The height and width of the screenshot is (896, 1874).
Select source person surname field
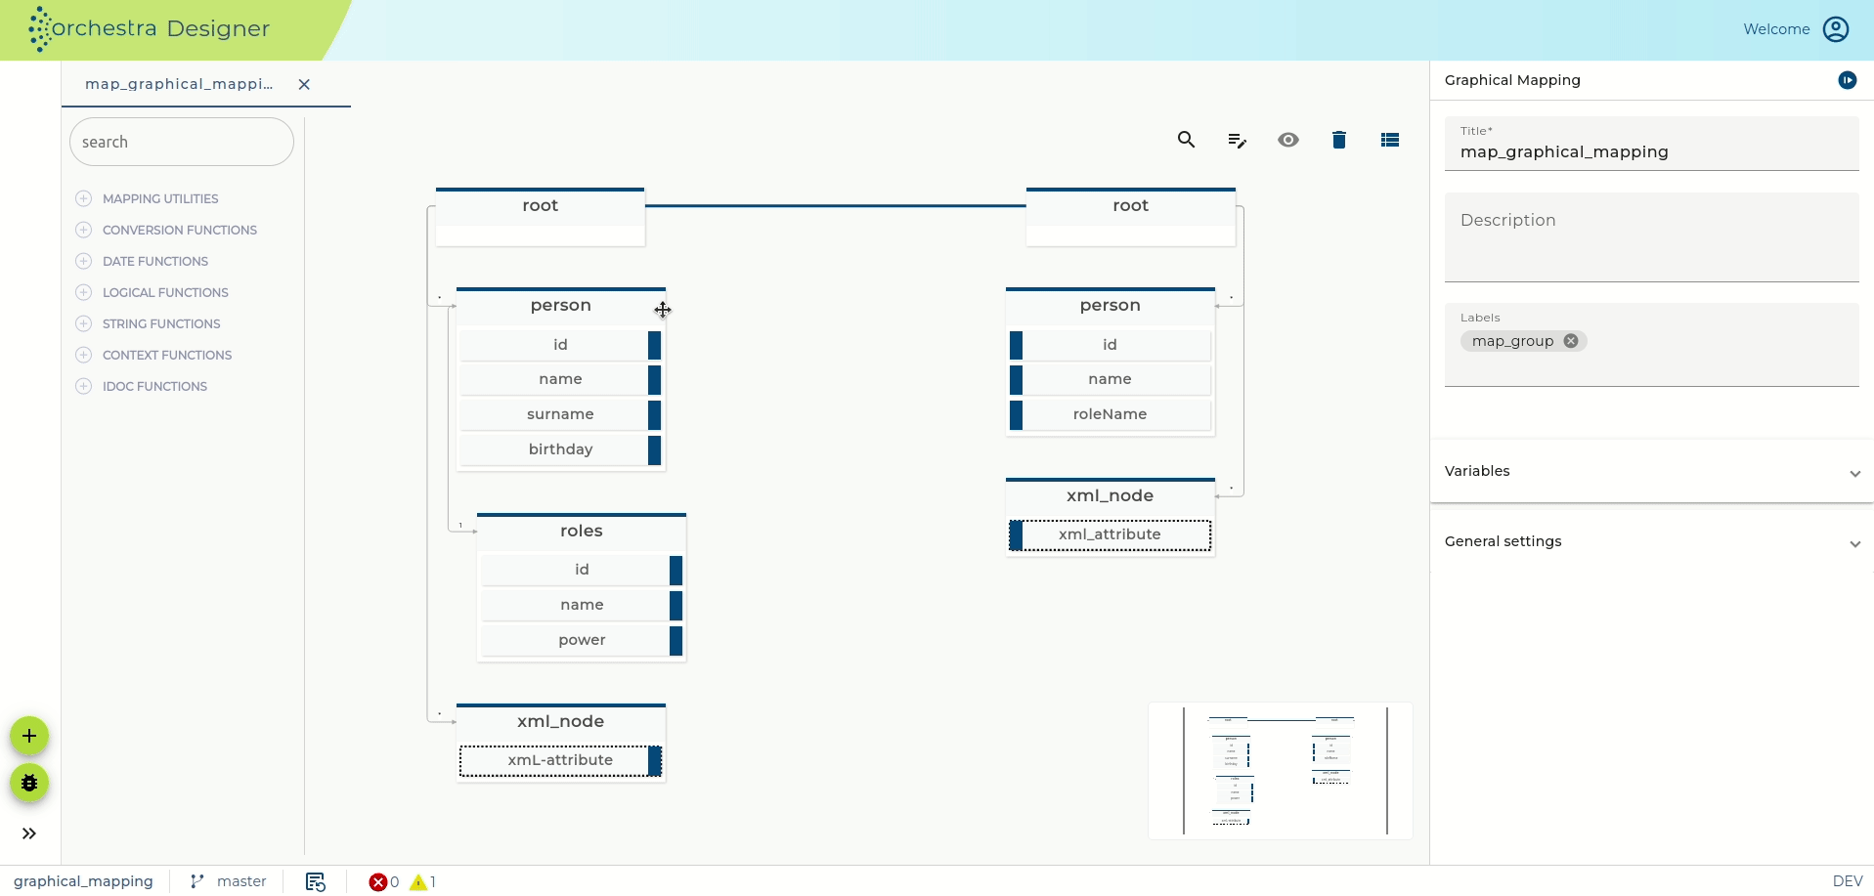560,414
